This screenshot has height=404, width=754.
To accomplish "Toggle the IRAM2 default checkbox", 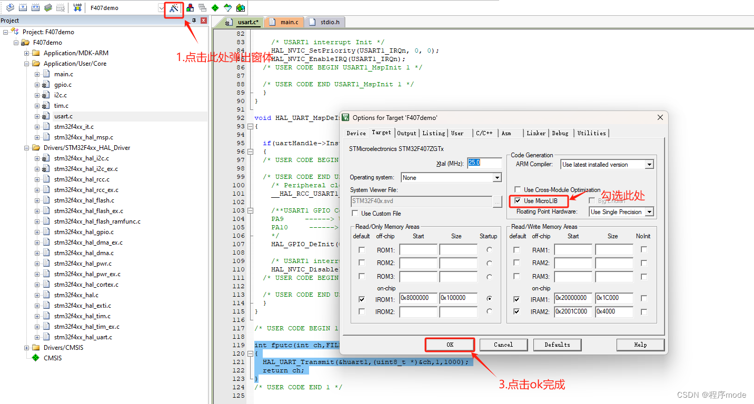I will 517,312.
